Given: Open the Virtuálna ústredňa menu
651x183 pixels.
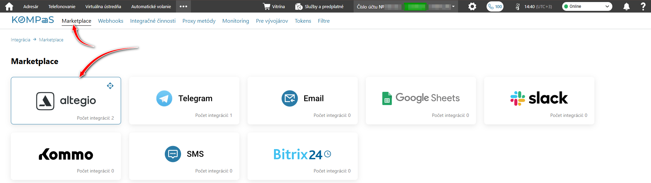Looking at the screenshot, I should click(x=103, y=6).
